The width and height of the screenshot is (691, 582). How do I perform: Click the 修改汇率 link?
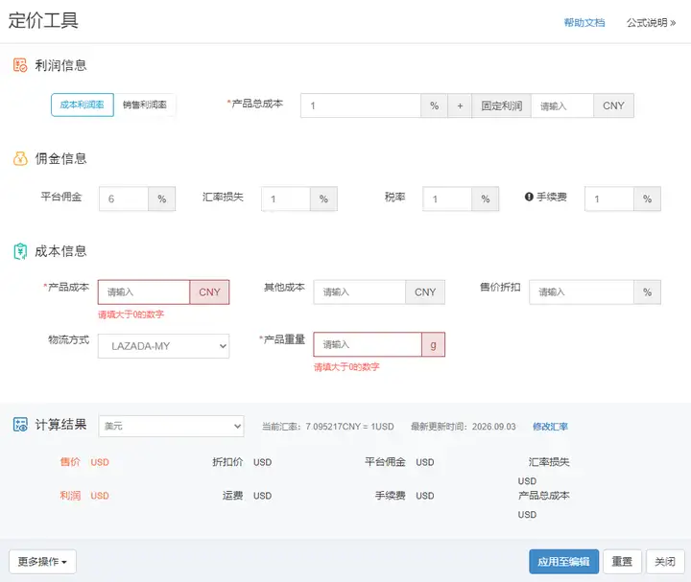(550, 427)
